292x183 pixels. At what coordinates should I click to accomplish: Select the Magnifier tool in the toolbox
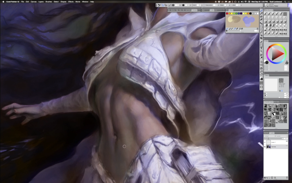(261, 72)
